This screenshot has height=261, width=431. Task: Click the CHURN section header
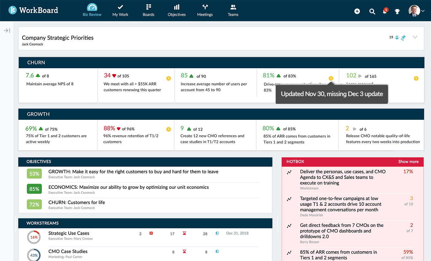pyautogui.click(x=221, y=63)
